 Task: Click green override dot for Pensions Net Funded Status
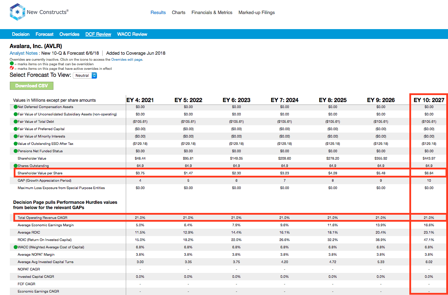[15, 151]
